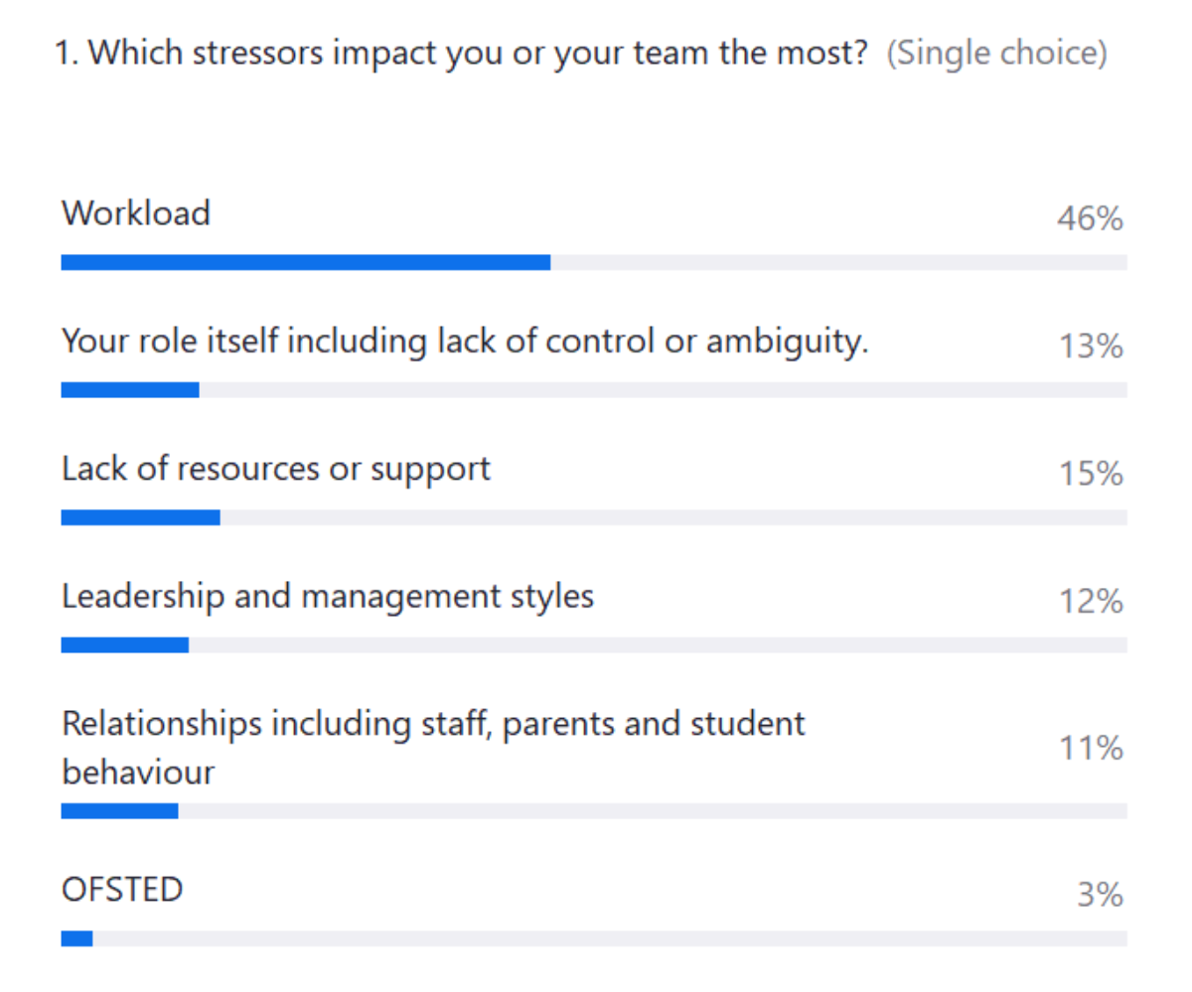1192x992 pixels.
Task: Select the Workload poll option
Action: (136, 213)
